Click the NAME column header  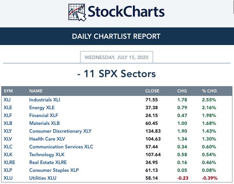tap(36, 91)
